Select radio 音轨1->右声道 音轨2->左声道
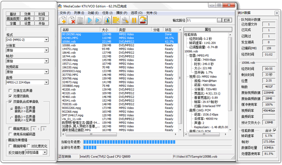The width and height of the screenshot is (282, 165). click(x=12, y=118)
